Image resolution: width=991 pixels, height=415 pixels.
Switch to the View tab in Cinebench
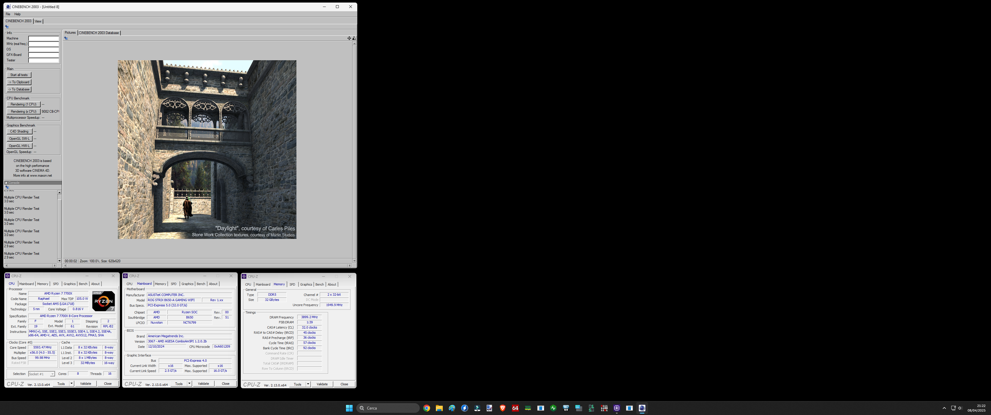[38, 21]
